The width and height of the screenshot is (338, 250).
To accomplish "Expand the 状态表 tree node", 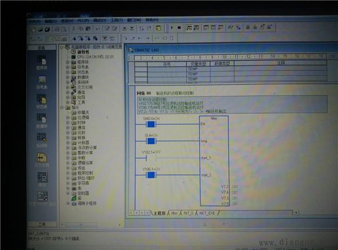I will click(x=68, y=72).
